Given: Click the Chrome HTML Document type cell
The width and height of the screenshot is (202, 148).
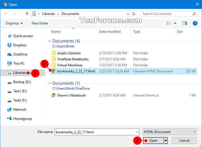Looking at the screenshot, I should tap(153, 71).
